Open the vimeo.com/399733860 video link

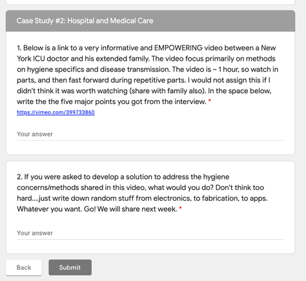(x=56, y=112)
